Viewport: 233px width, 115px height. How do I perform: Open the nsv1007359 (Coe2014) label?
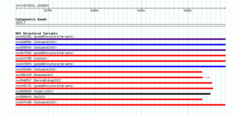[31, 58]
